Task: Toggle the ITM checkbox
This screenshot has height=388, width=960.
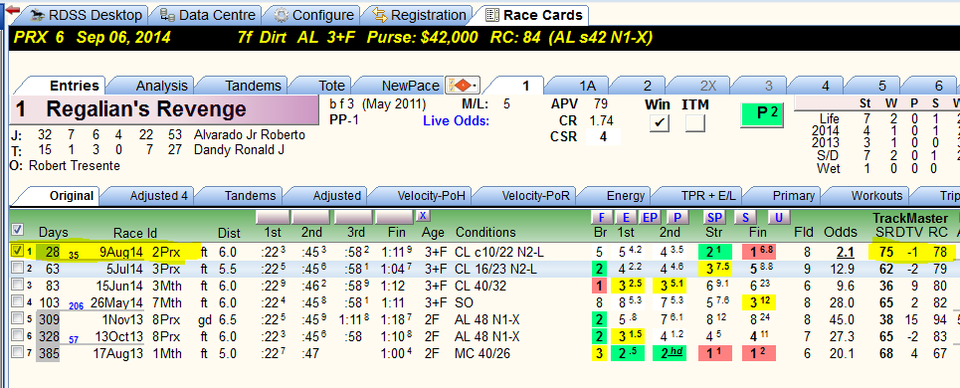Action: pos(695,123)
